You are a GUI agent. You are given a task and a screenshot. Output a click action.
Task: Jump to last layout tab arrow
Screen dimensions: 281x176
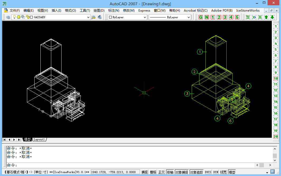pos(19,140)
